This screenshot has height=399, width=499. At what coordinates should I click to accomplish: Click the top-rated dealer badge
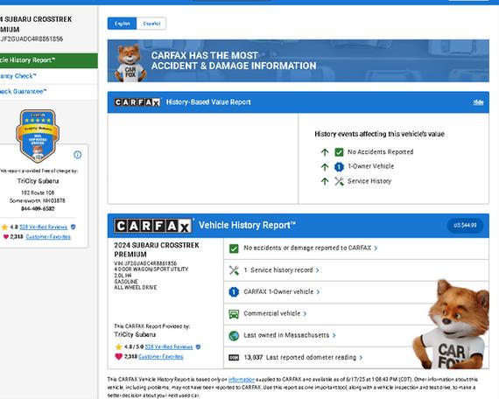38,136
